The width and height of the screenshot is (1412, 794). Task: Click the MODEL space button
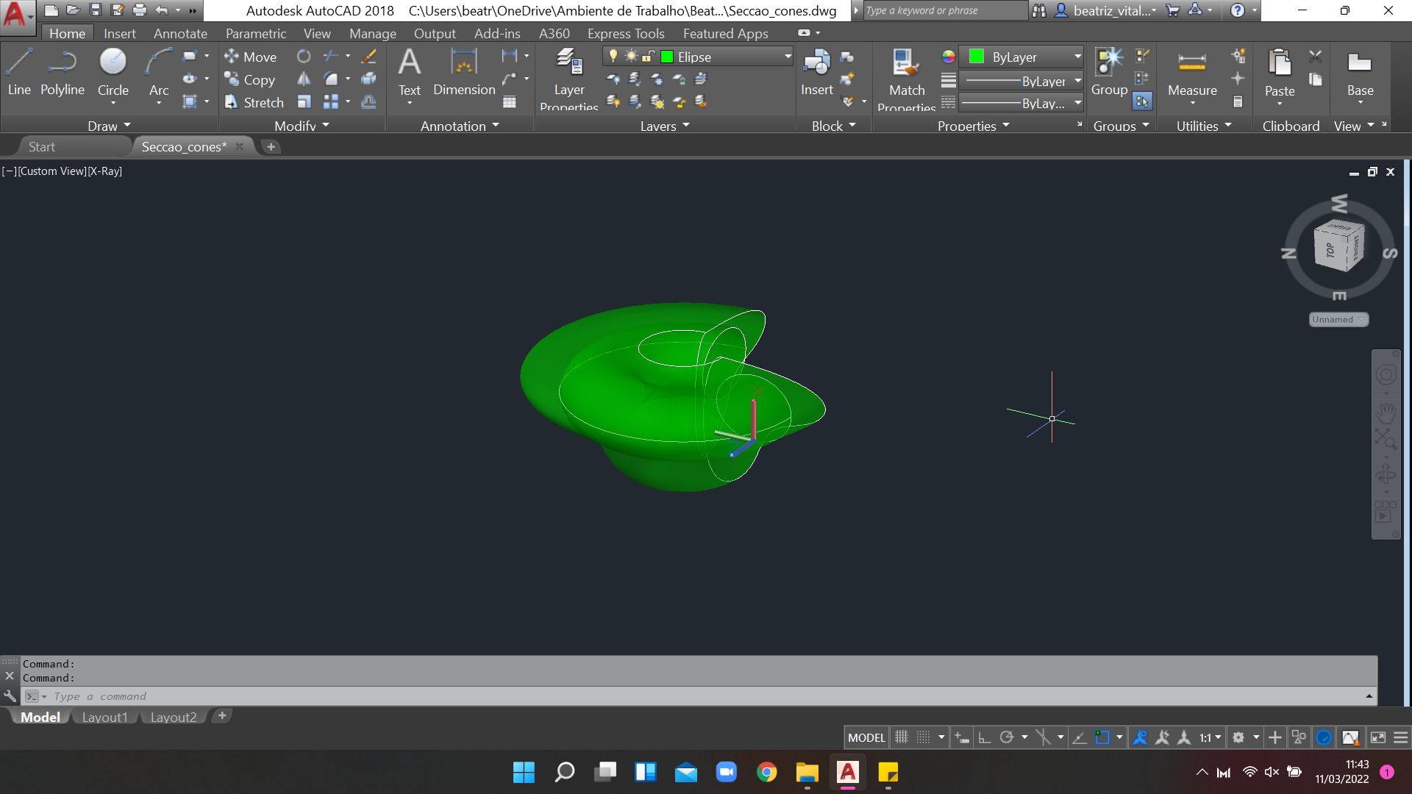pos(866,737)
